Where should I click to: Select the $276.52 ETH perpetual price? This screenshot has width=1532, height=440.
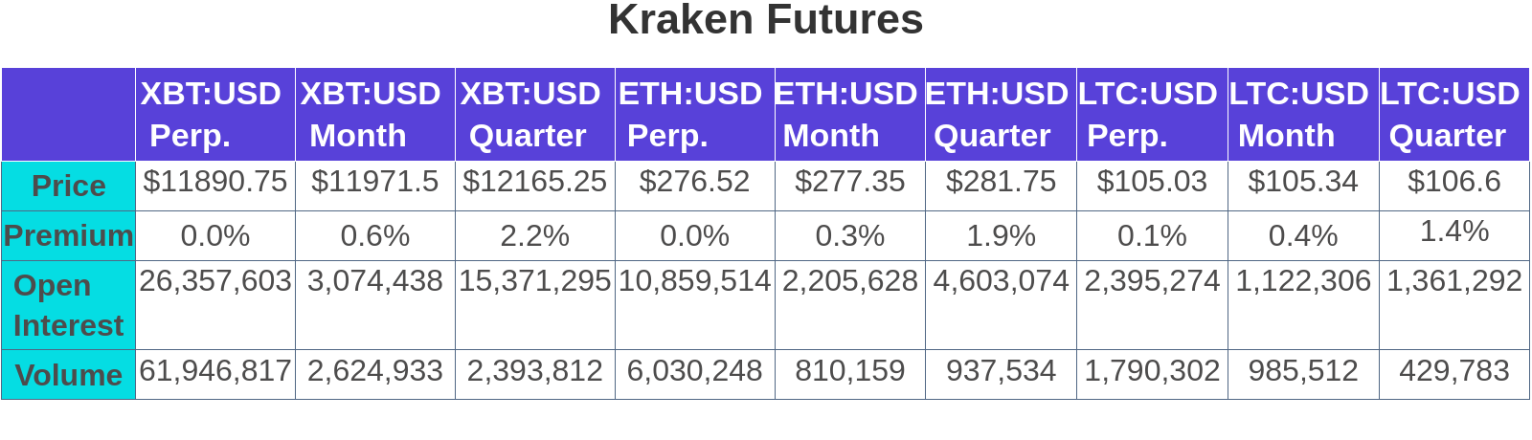(694, 182)
